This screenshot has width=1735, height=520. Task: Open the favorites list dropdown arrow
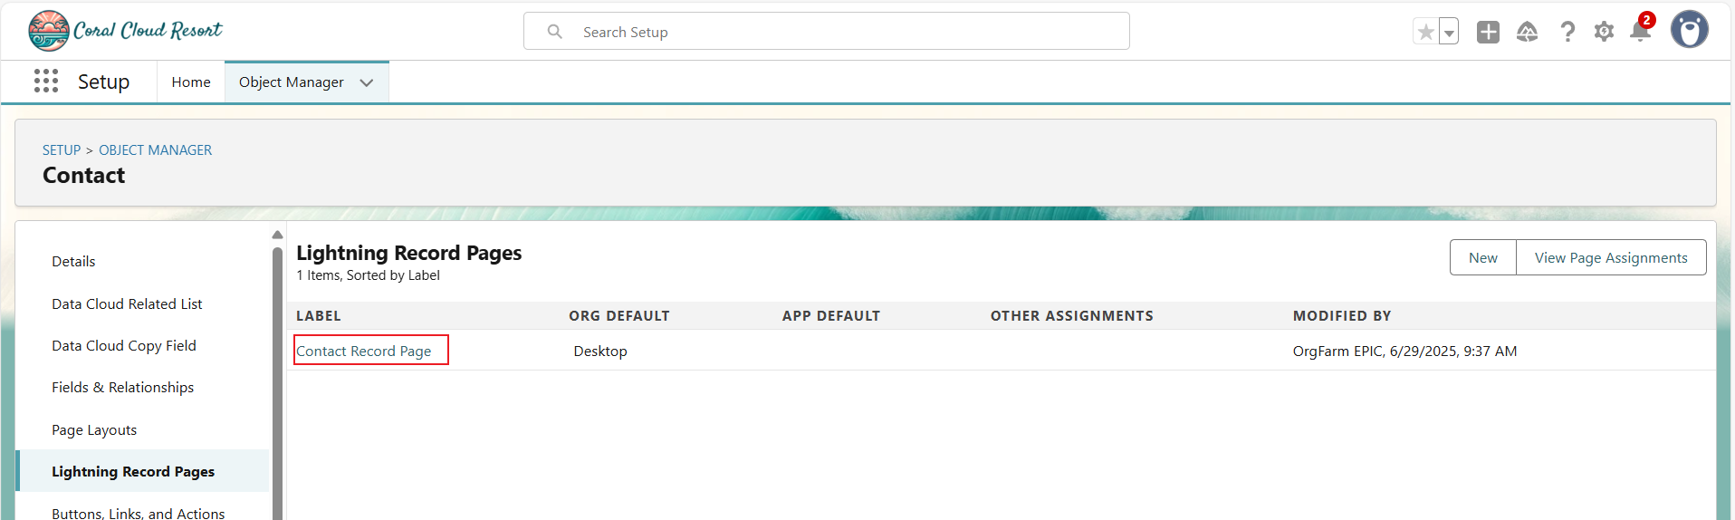(1449, 32)
